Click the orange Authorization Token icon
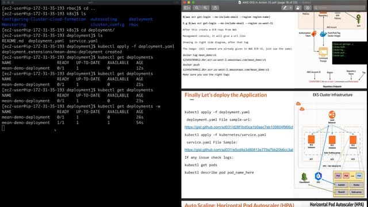368x207 pixels. (x=314, y=34)
